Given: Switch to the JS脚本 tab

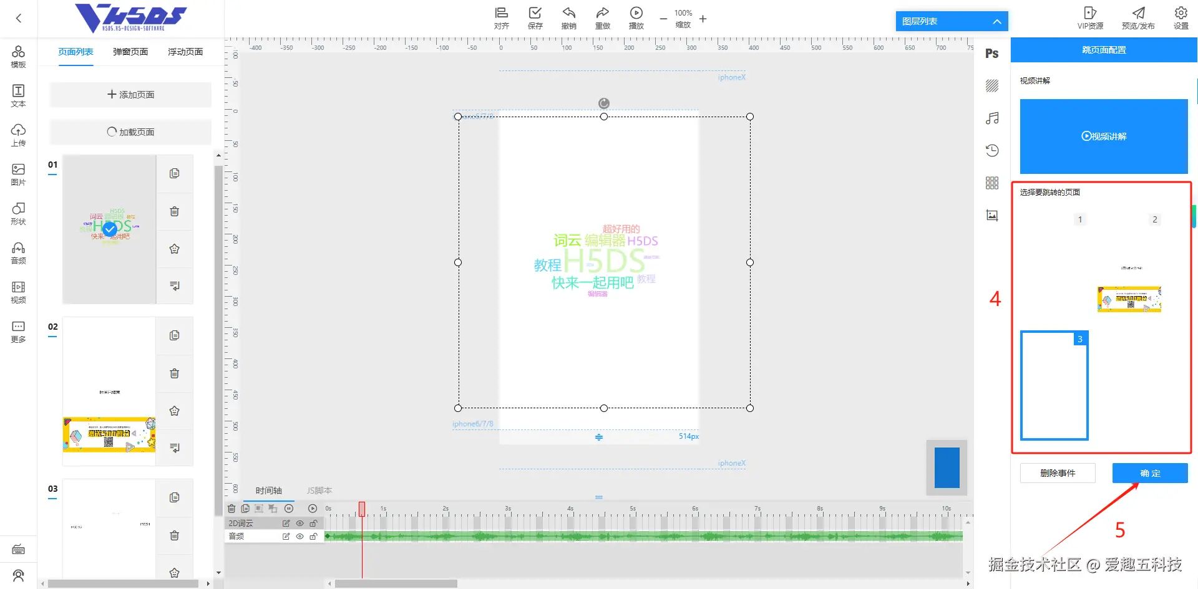Looking at the screenshot, I should 319,491.
